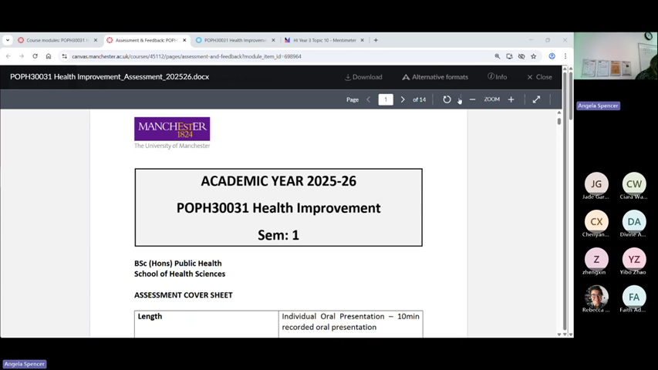Select participant YZ Yibo Zhao avatar
The image size is (658, 370).
634,259
